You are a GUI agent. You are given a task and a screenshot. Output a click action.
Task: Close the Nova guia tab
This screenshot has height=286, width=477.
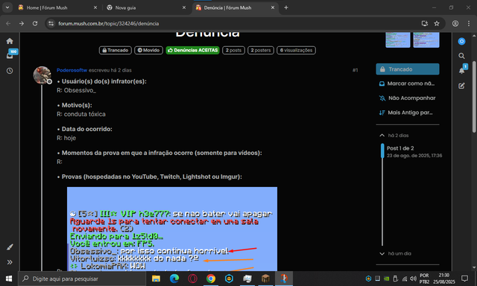184,7
